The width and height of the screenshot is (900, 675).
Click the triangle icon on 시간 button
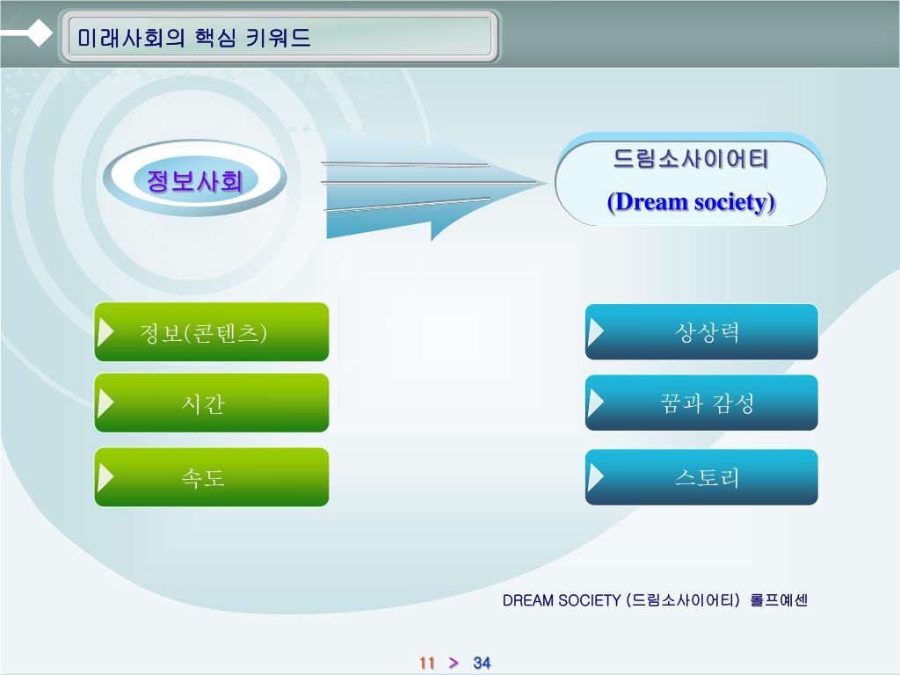pos(105,403)
